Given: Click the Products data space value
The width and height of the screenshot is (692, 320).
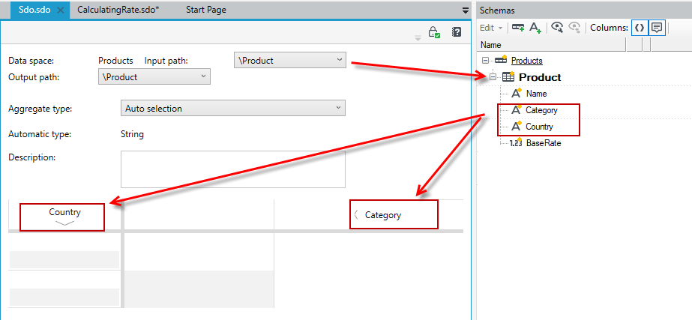Looking at the screenshot, I should [115, 61].
